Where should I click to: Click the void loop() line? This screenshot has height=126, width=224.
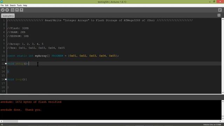click(17, 79)
